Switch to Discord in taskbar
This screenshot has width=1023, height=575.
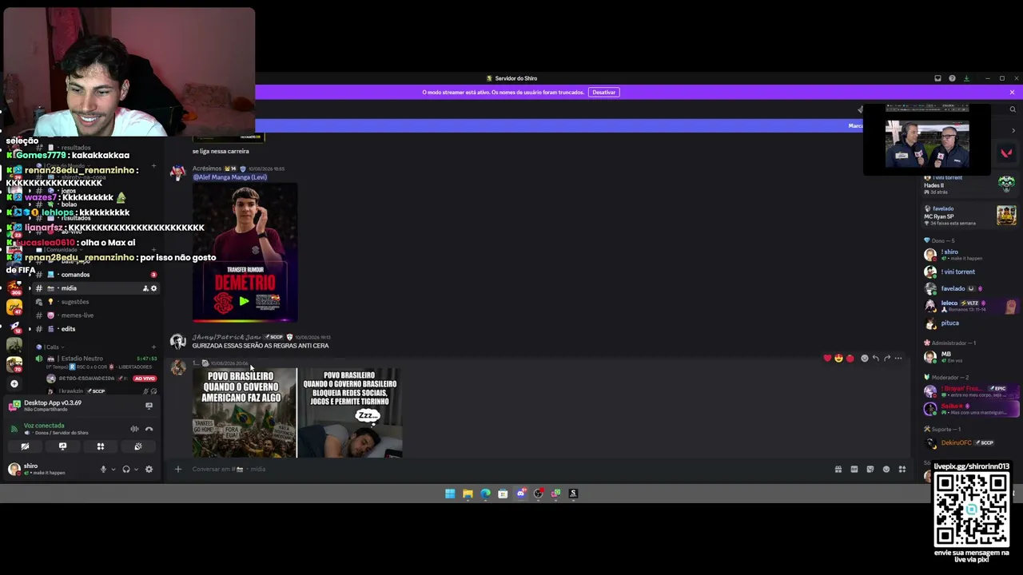(x=520, y=494)
